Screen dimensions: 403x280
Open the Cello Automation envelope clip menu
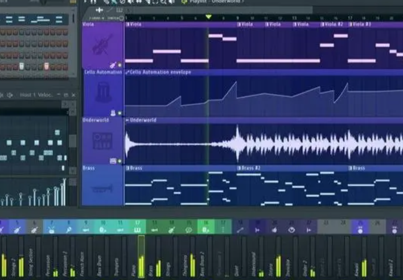pos(128,72)
